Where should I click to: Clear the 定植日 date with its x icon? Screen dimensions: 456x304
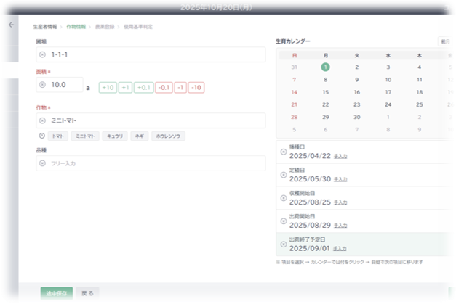[x=283, y=175]
